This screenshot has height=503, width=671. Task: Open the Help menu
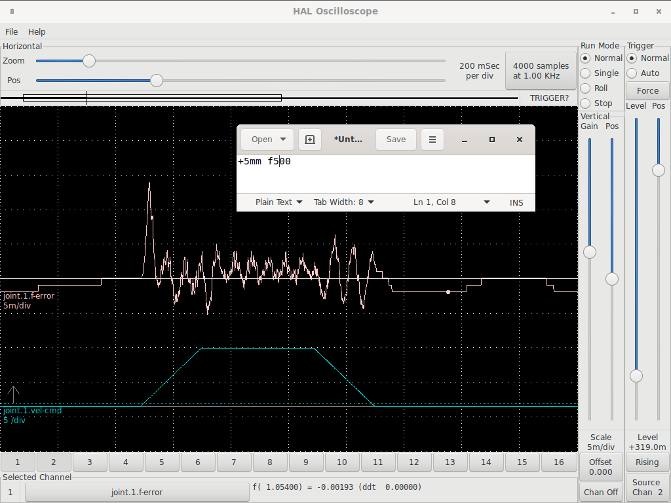[x=37, y=31]
